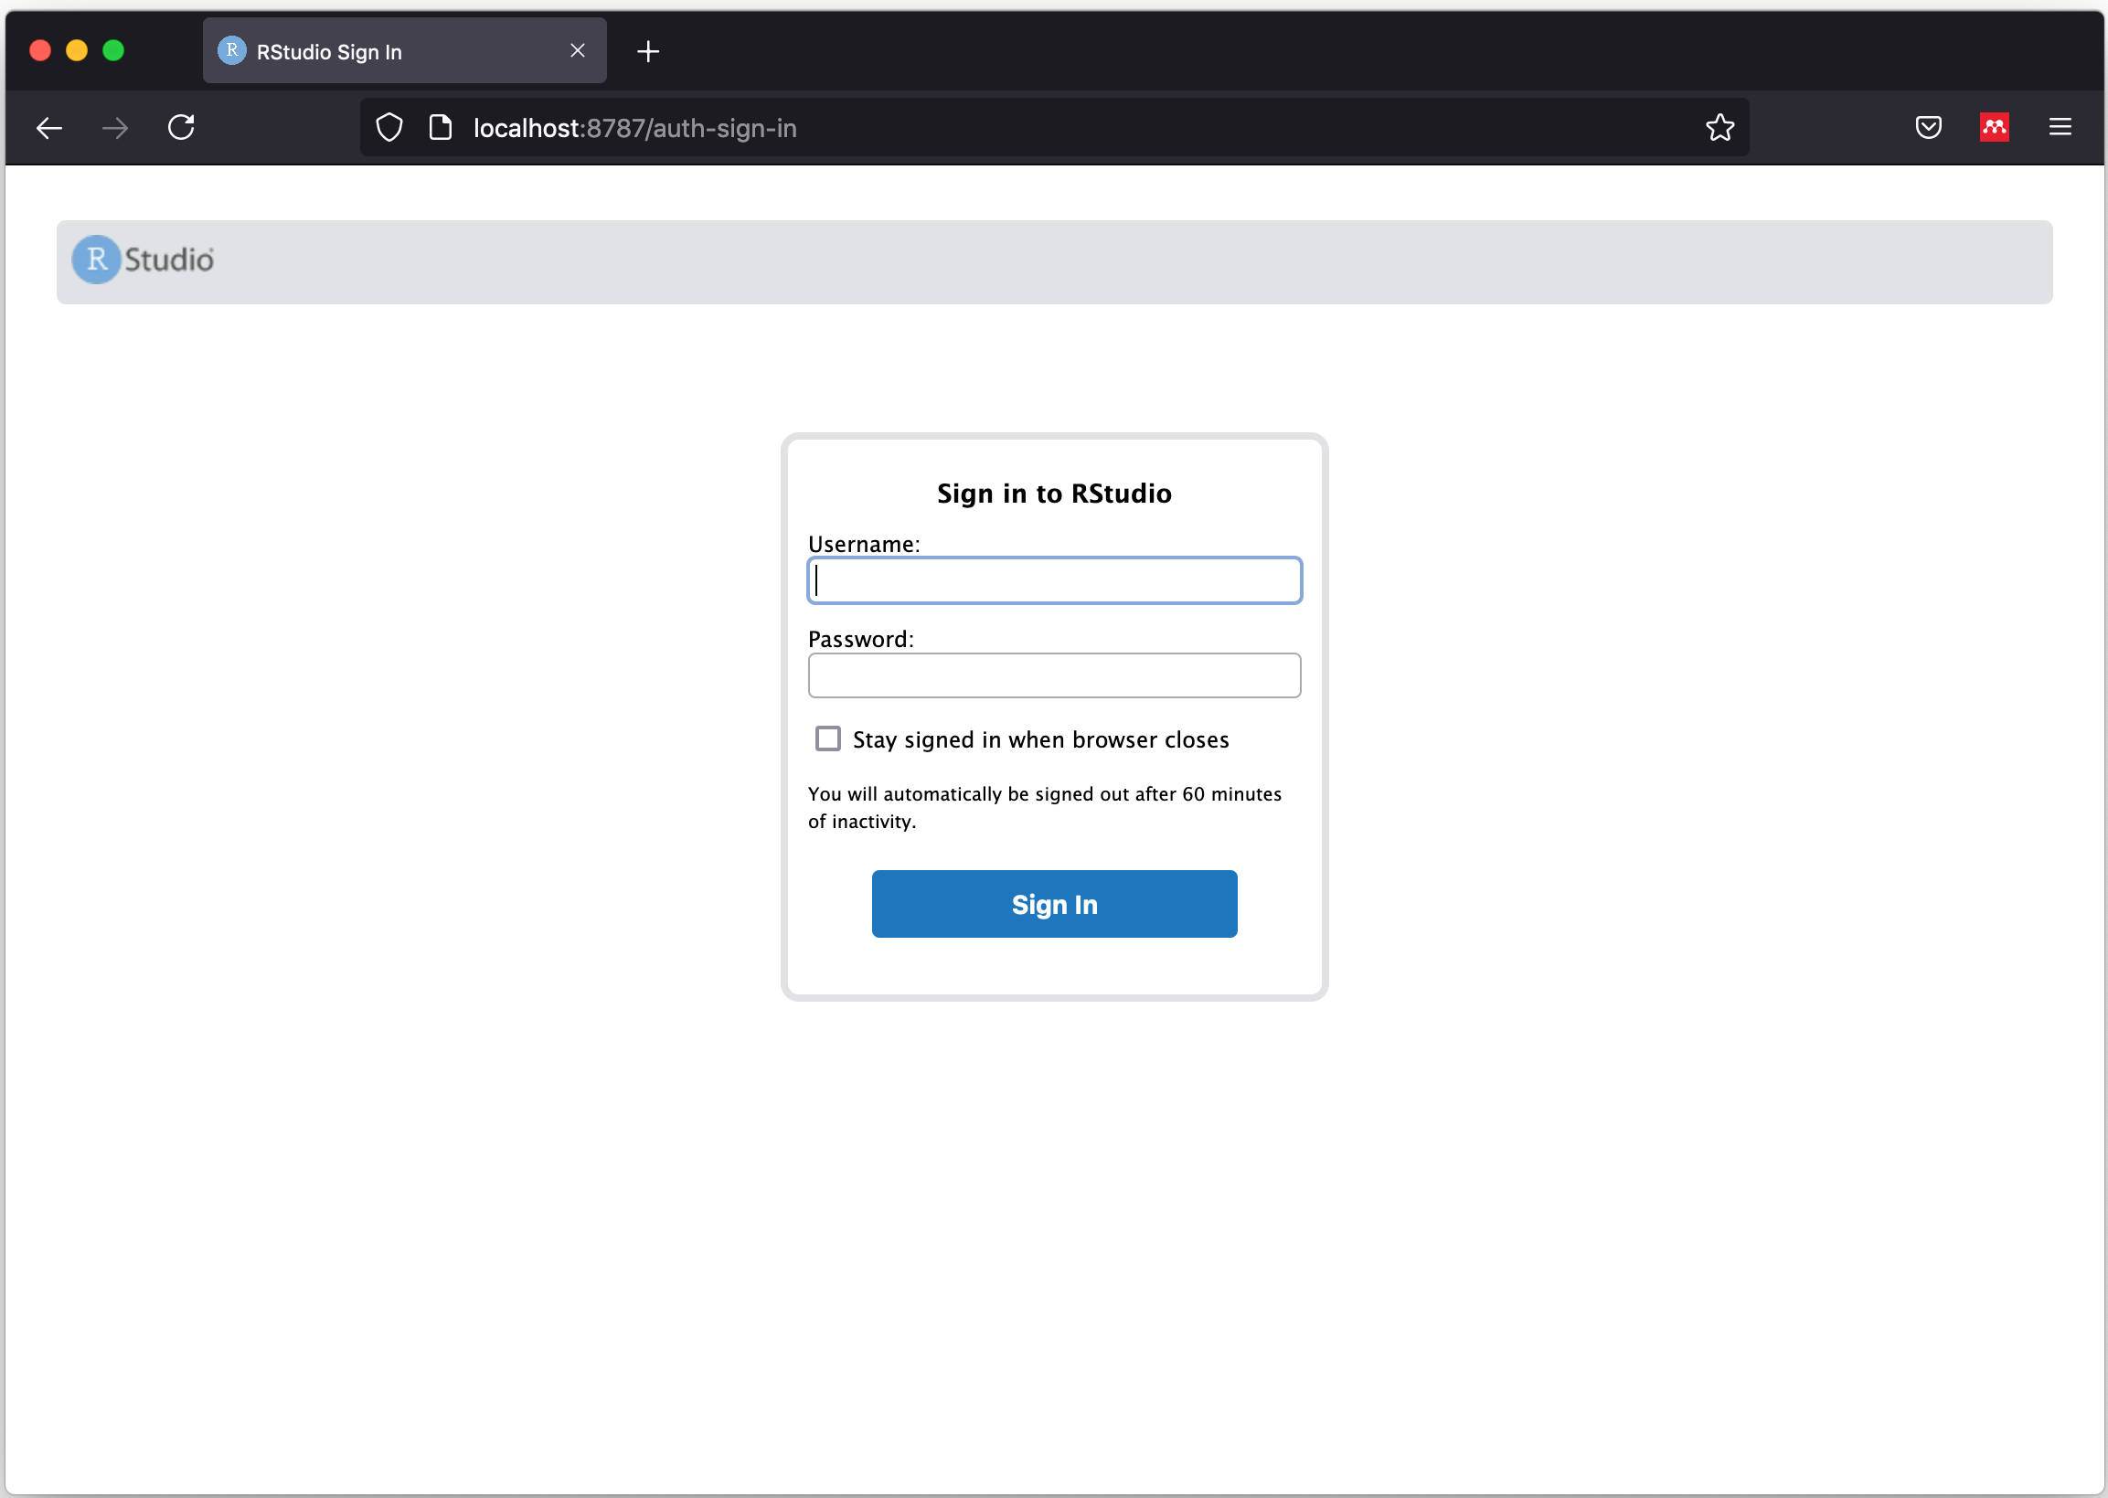Click the "Password:" label
Screen dimensions: 2108x1498
tap(861, 640)
